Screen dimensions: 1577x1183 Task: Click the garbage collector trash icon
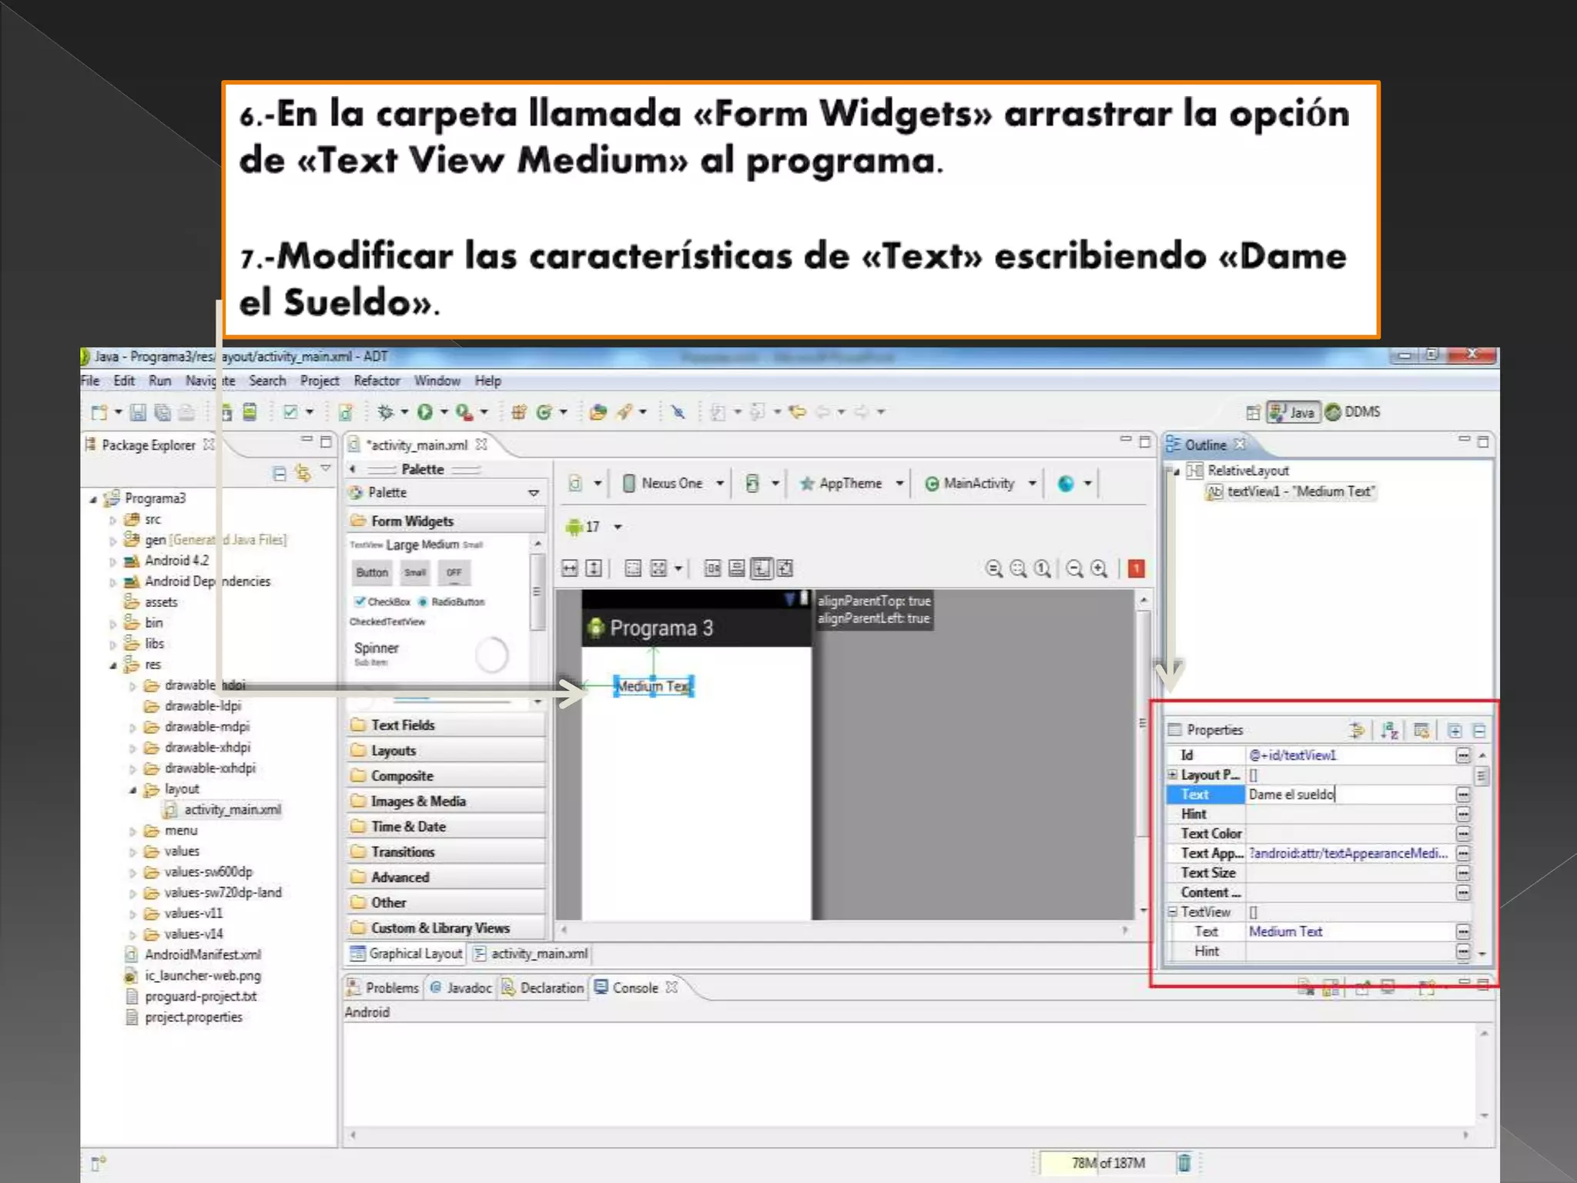[1184, 1162]
